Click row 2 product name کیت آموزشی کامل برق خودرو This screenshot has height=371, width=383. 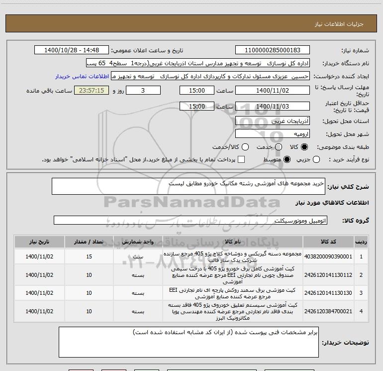[233, 275]
